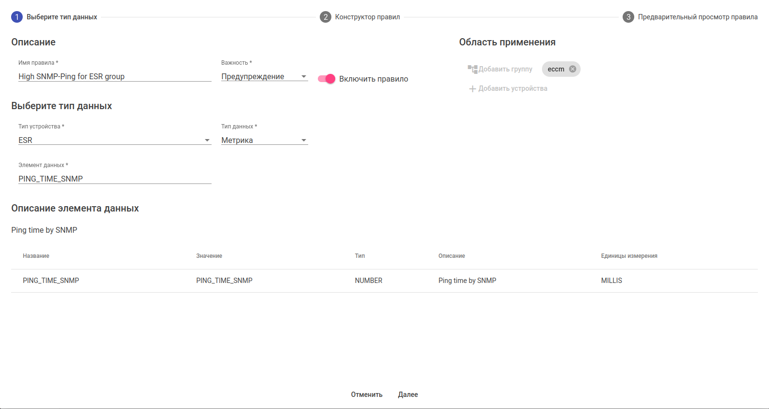Click the step 2 circle icon
This screenshot has width=769, height=409.
pos(326,17)
